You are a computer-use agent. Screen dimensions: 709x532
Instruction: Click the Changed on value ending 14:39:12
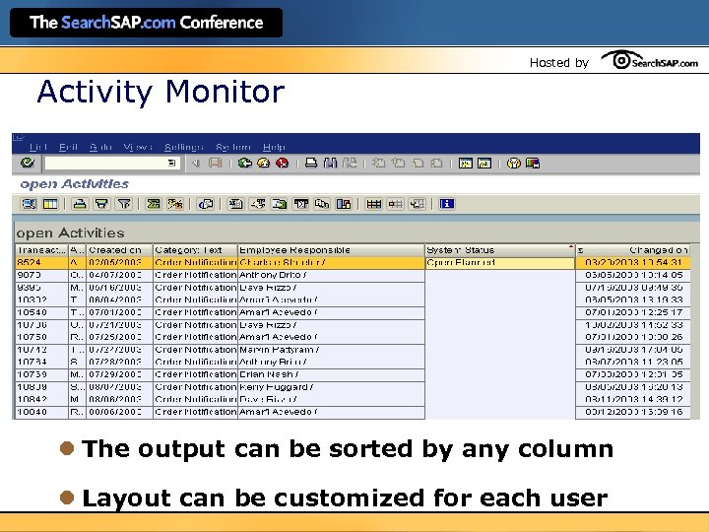pyautogui.click(x=634, y=399)
